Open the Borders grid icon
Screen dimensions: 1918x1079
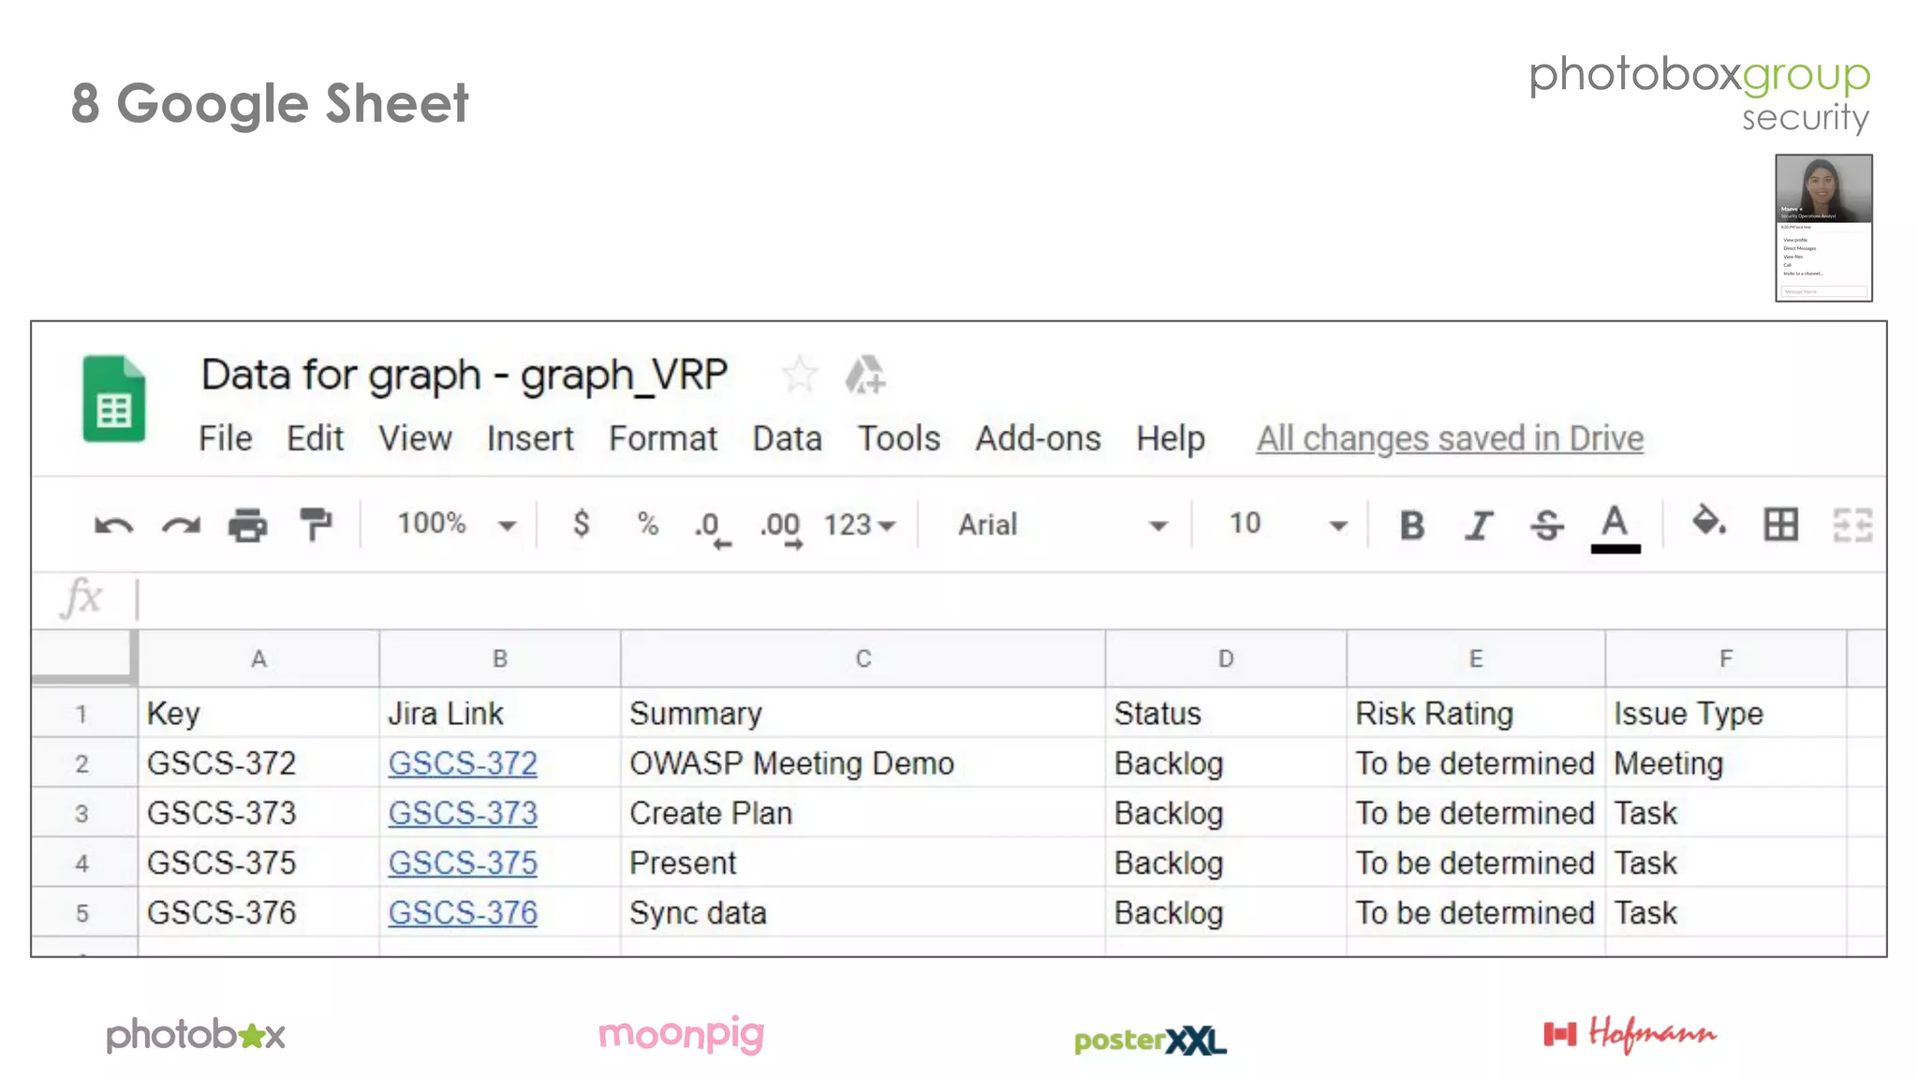[1780, 525]
